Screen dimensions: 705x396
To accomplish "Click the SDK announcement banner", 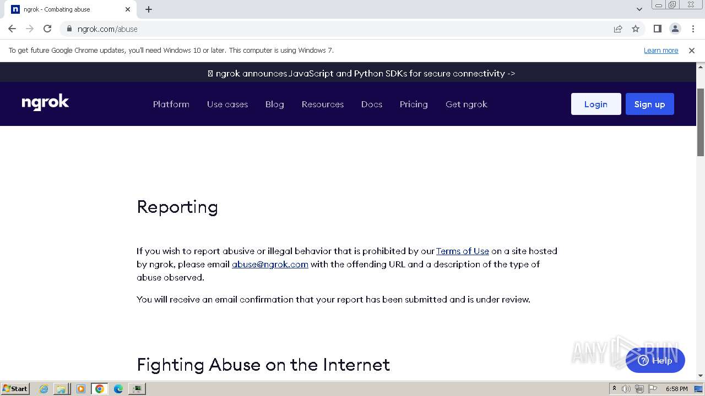I will coord(361,73).
